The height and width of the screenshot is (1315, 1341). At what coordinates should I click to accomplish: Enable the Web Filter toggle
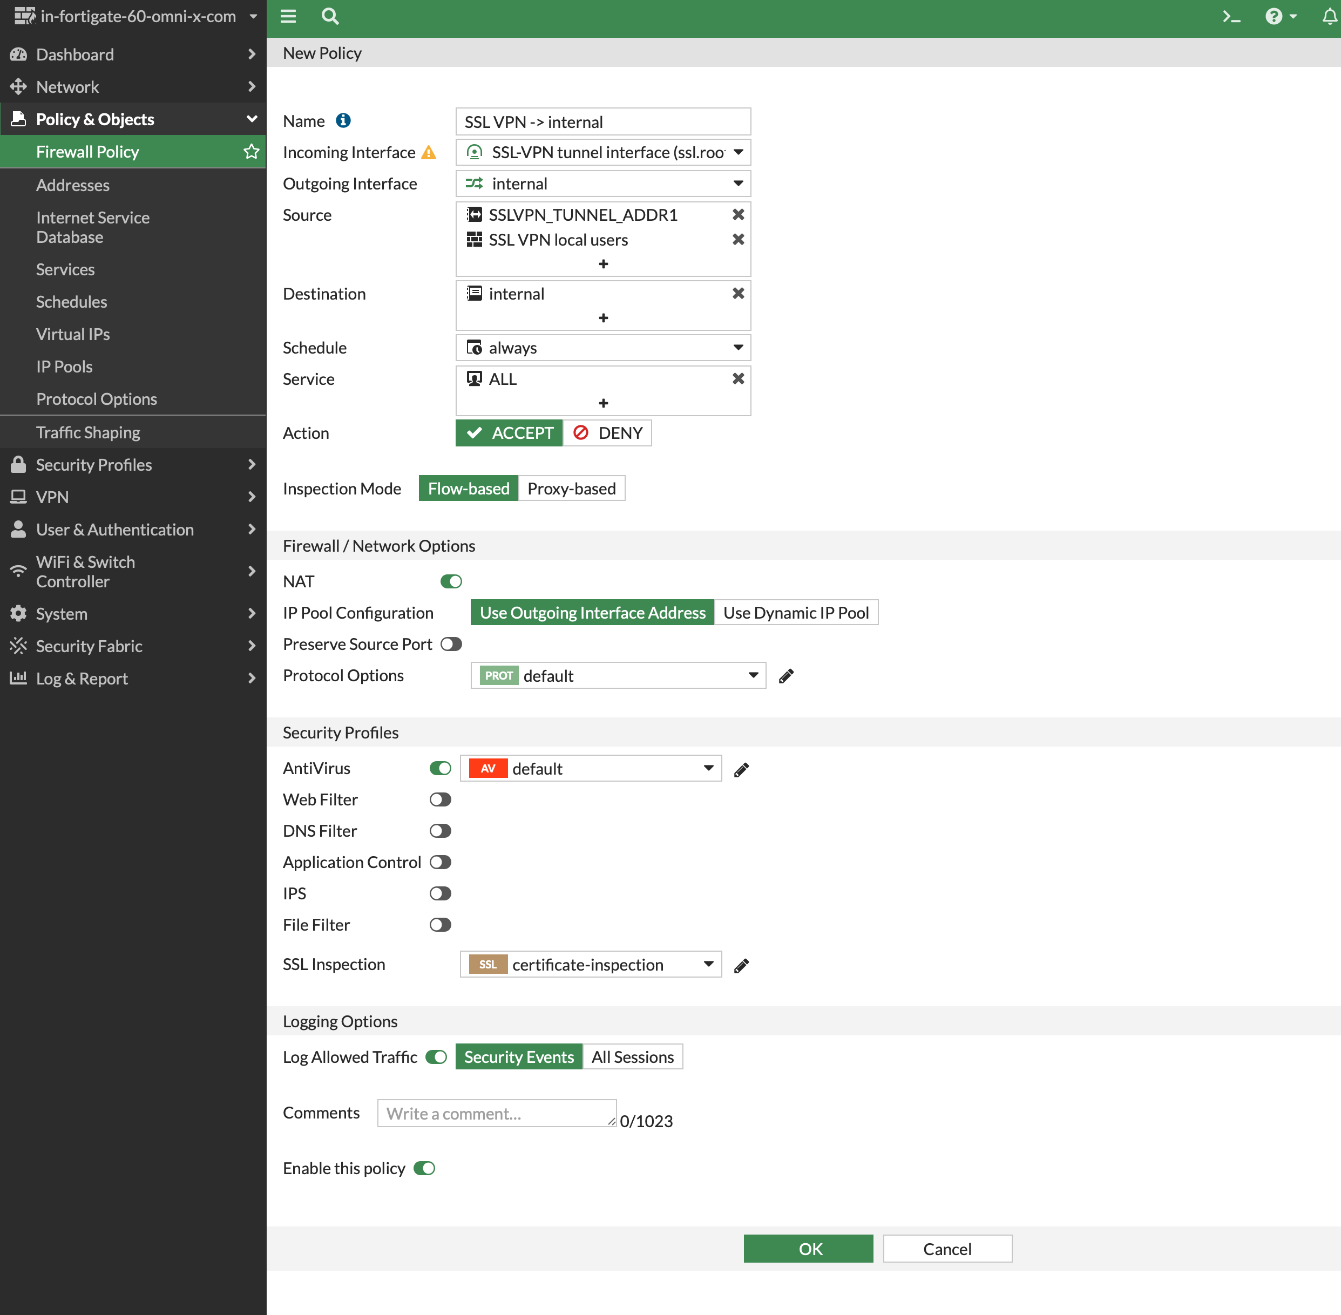point(440,800)
